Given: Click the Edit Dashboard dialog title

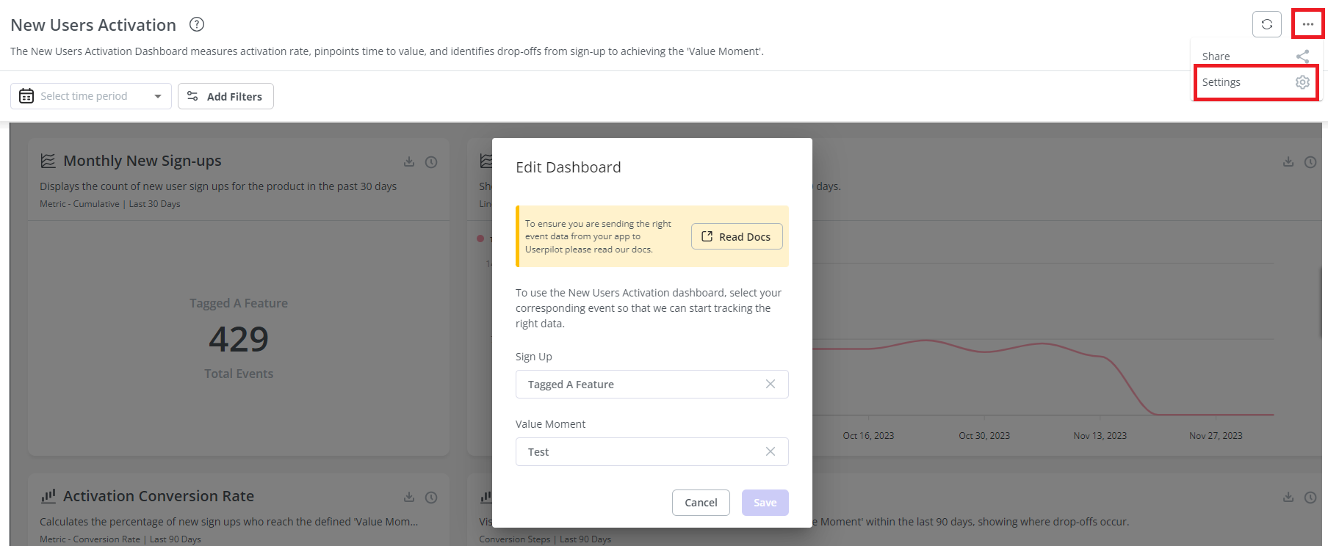Looking at the screenshot, I should [569, 167].
